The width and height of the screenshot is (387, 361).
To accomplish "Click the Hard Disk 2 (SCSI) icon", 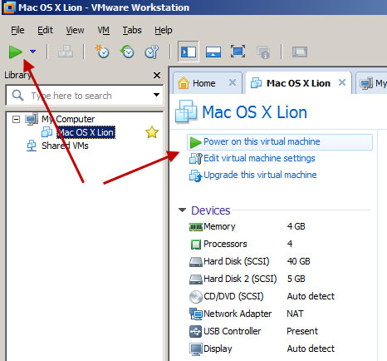I will [x=196, y=279].
